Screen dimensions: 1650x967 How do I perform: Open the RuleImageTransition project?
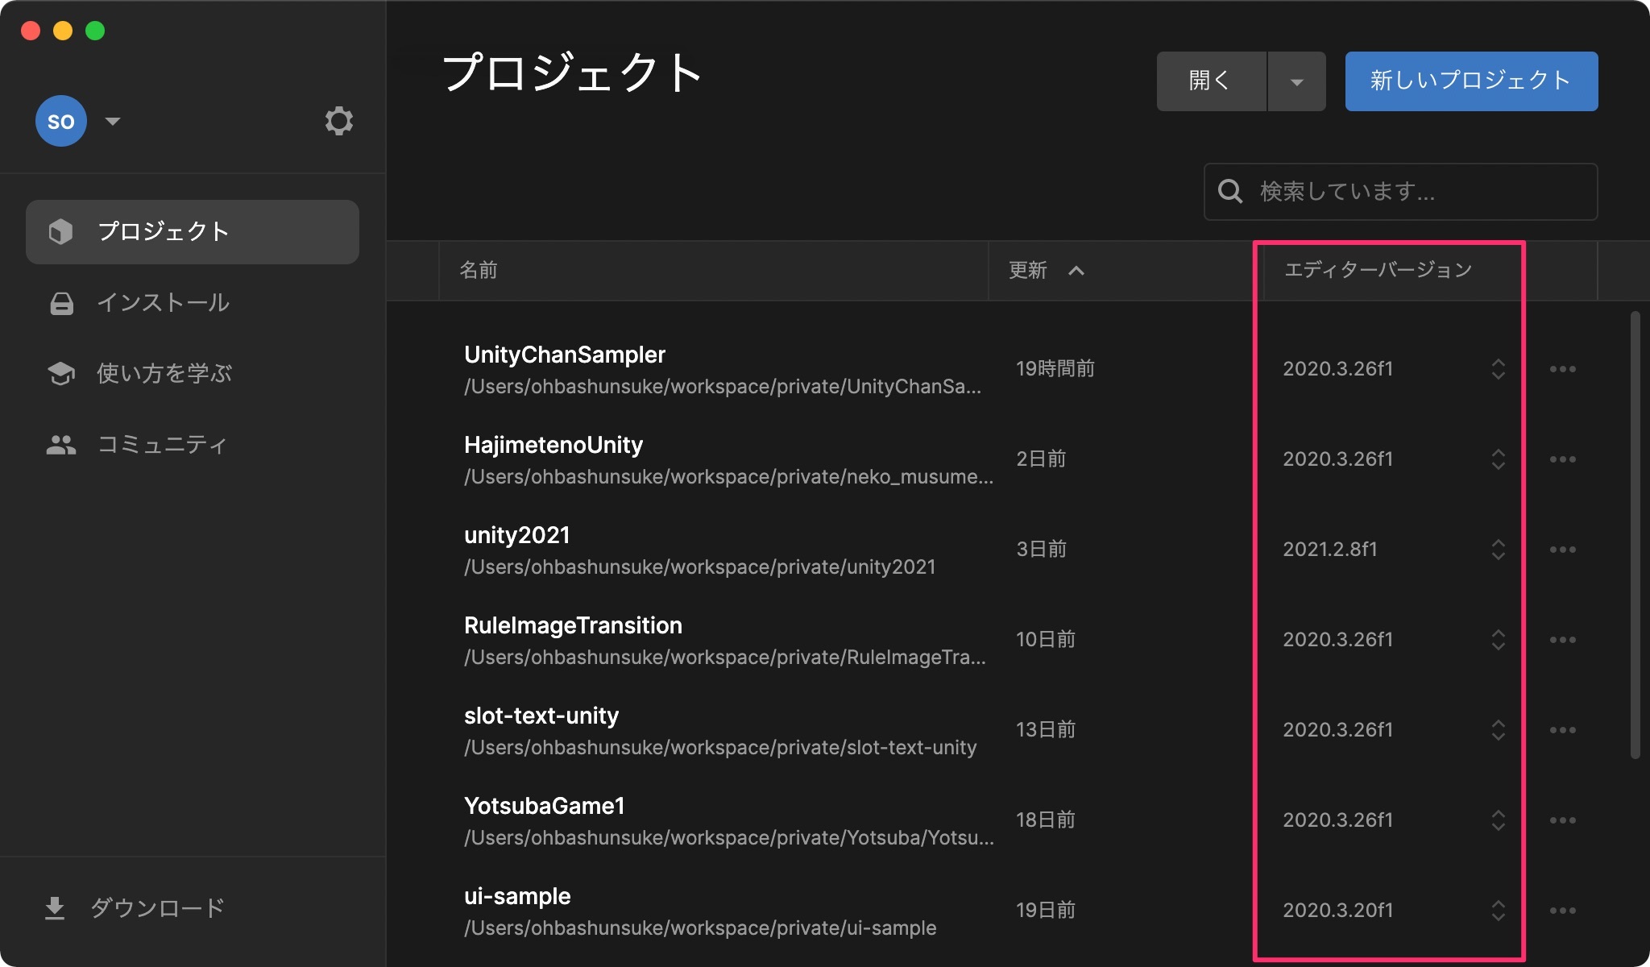click(573, 625)
